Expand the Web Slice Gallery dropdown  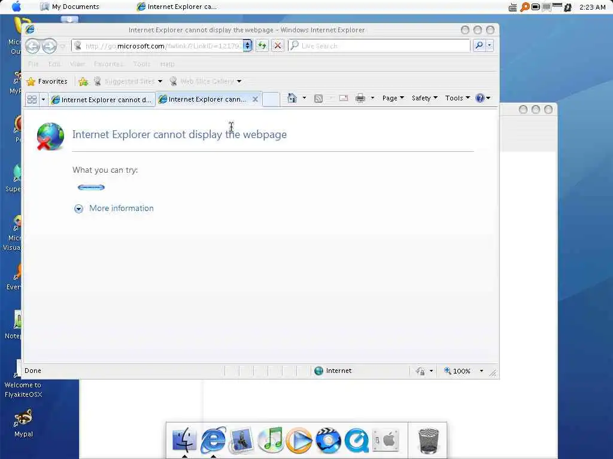click(239, 81)
